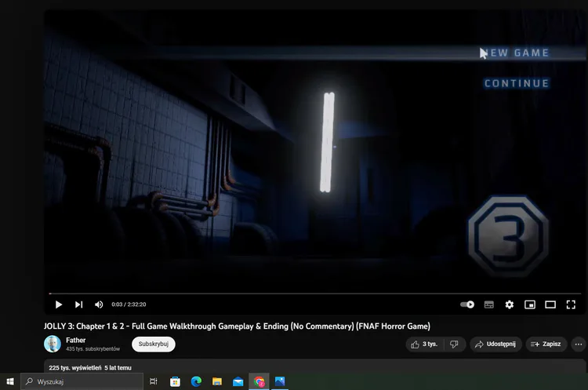Save video with Zapisz button
This screenshot has height=390, width=588.
(x=546, y=344)
